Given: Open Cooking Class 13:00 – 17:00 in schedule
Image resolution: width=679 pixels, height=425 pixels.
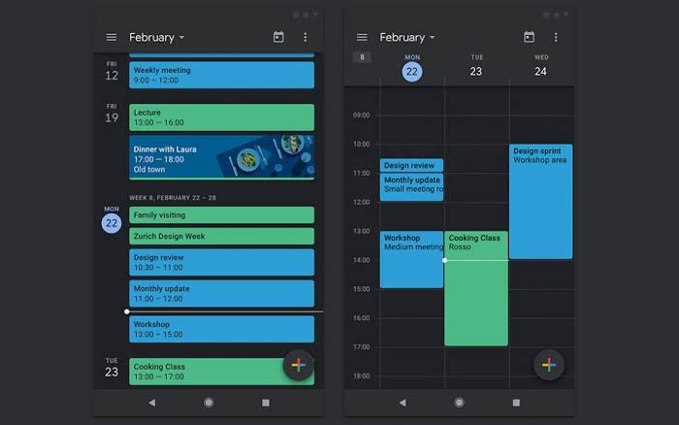Looking at the screenshot, I should tap(222, 372).
